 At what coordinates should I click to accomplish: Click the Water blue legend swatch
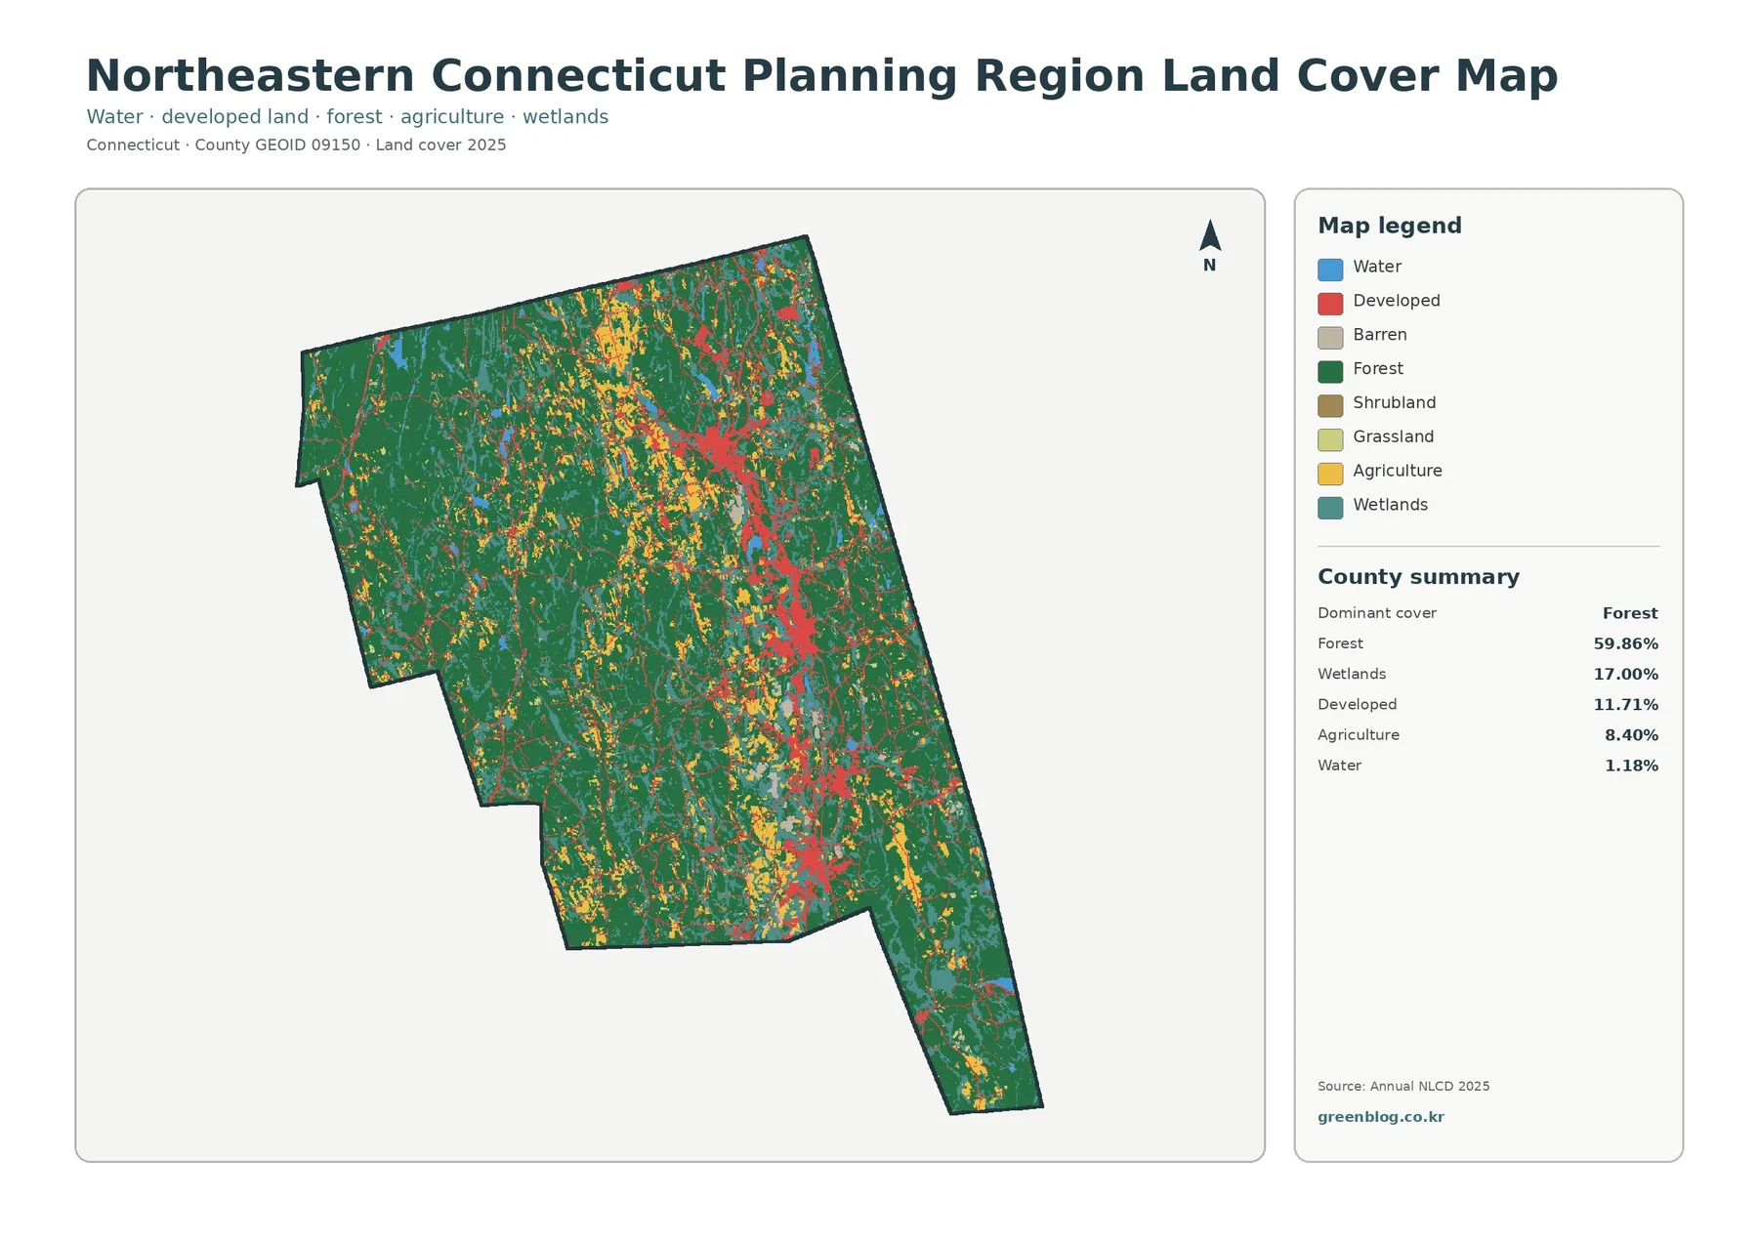click(1330, 269)
